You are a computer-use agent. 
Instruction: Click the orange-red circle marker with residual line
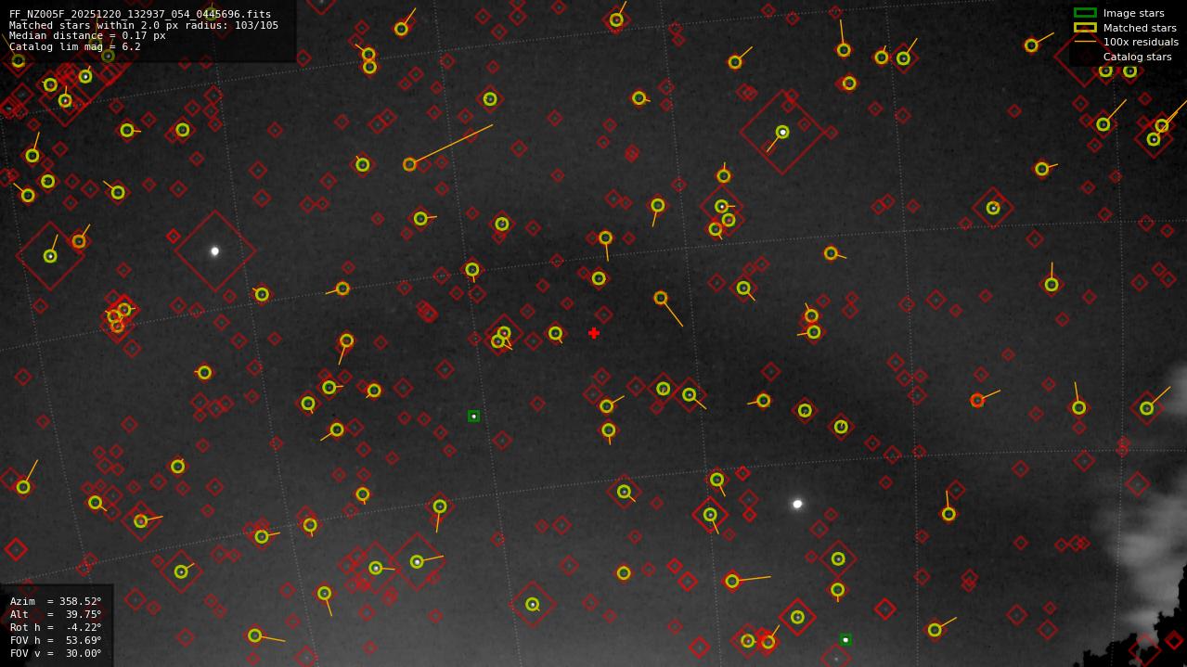pos(977,400)
